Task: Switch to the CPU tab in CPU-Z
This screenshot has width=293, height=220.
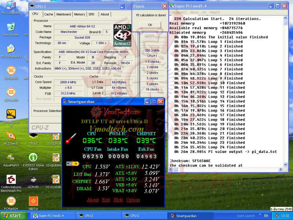Action: (x=35, y=14)
